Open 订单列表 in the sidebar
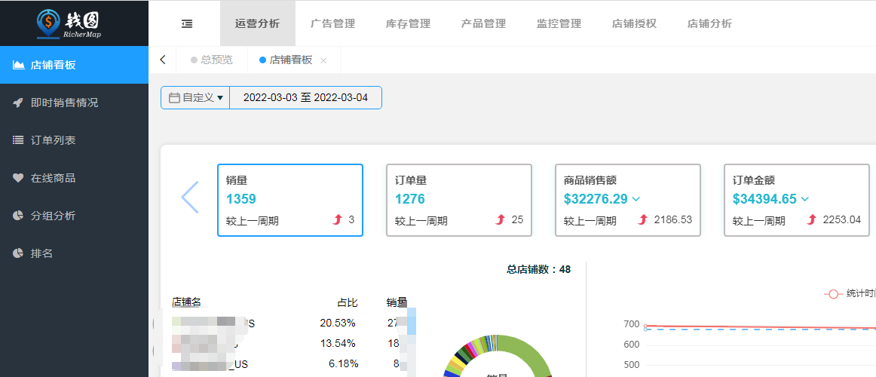This screenshot has width=876, height=377. 75,140
